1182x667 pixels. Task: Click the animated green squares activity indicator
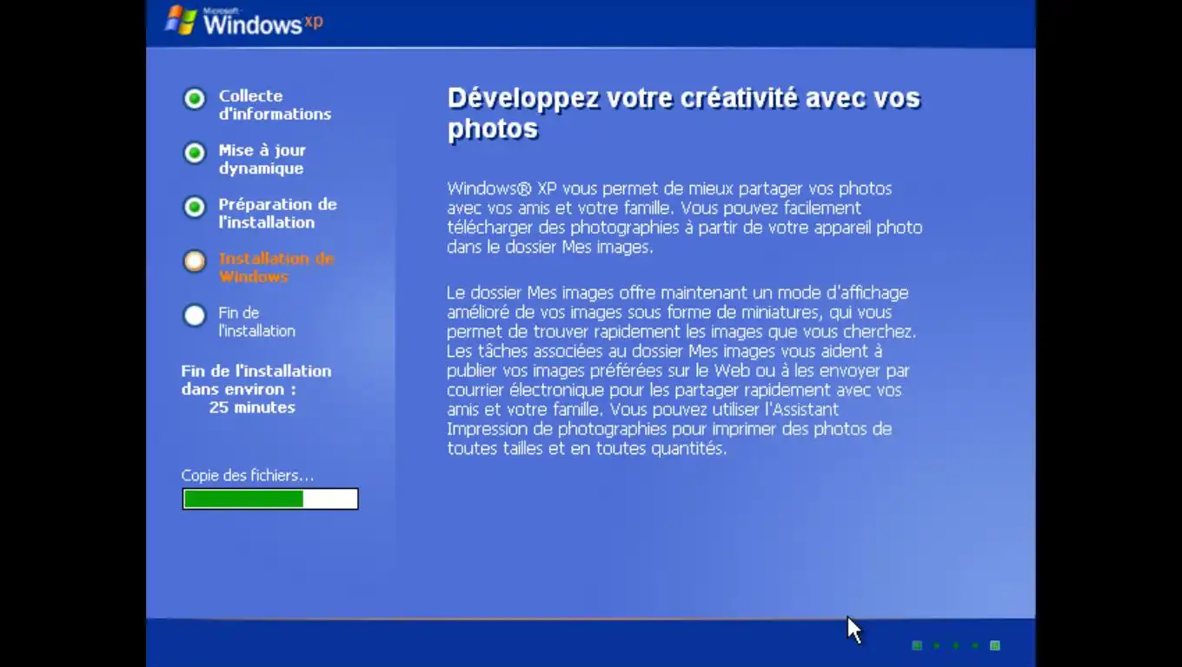click(956, 645)
